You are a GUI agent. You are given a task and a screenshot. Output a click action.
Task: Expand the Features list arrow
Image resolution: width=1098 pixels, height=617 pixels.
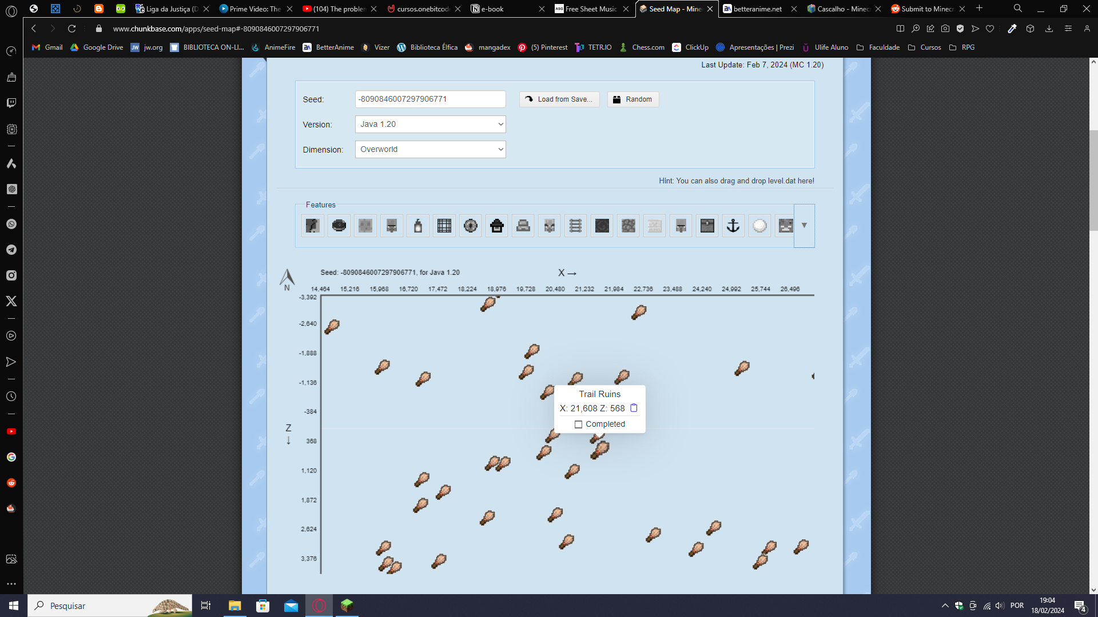click(804, 226)
